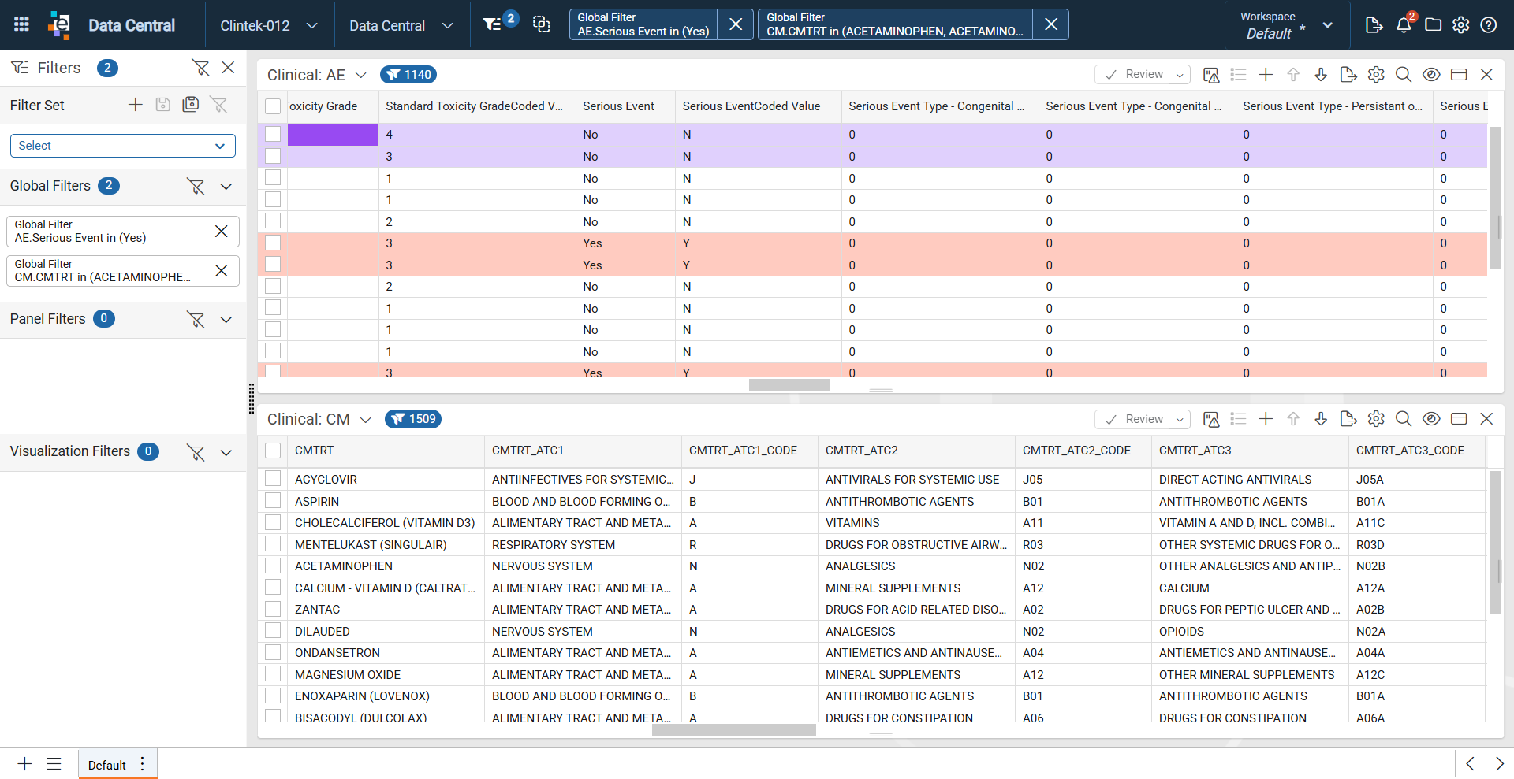Remove the CM.CMTRT filter in sidebar
Viewport: 1514px width, 779px height.
point(222,271)
